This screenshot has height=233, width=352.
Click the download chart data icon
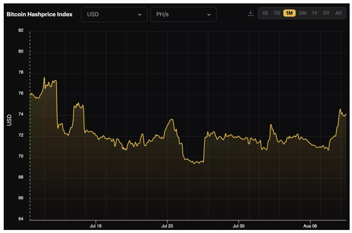[x=250, y=13]
